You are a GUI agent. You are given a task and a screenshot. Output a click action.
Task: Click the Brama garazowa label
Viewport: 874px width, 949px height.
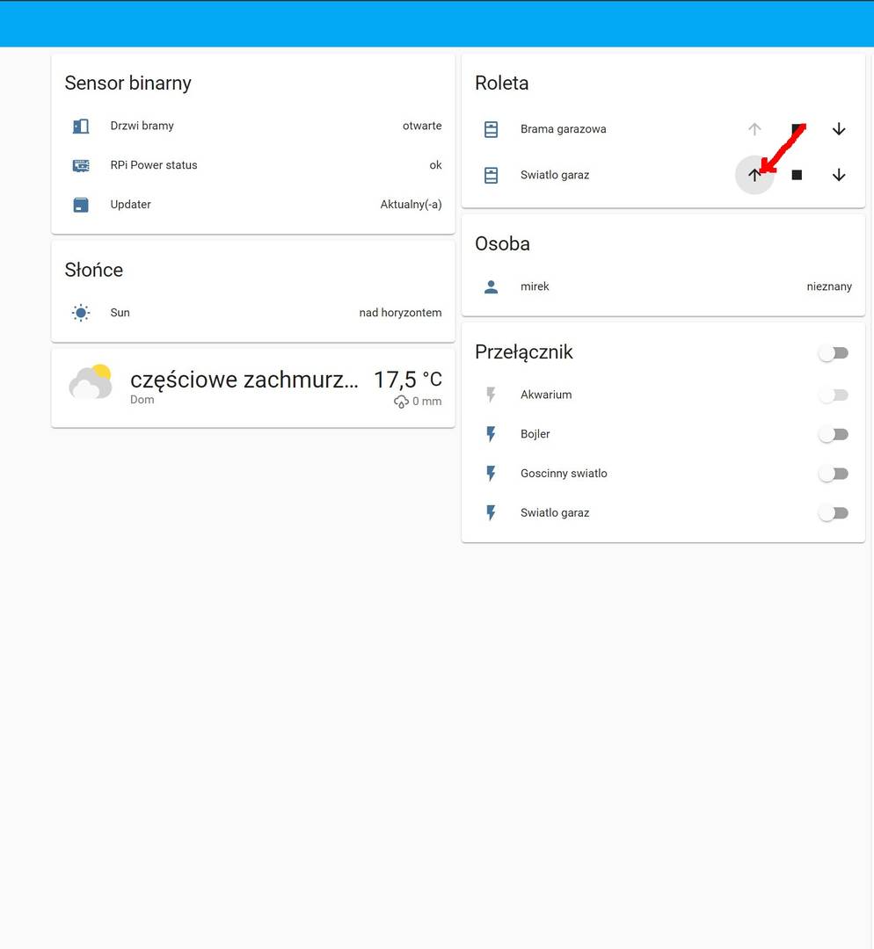coord(564,129)
